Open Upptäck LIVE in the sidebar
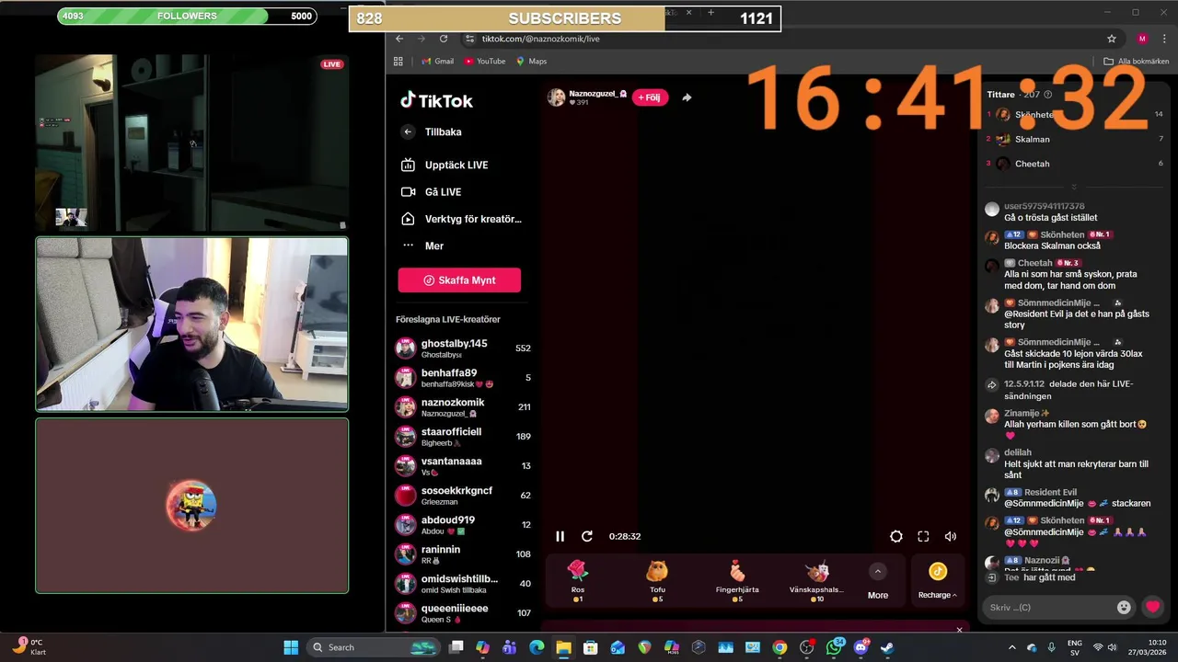1178x662 pixels. click(445, 165)
